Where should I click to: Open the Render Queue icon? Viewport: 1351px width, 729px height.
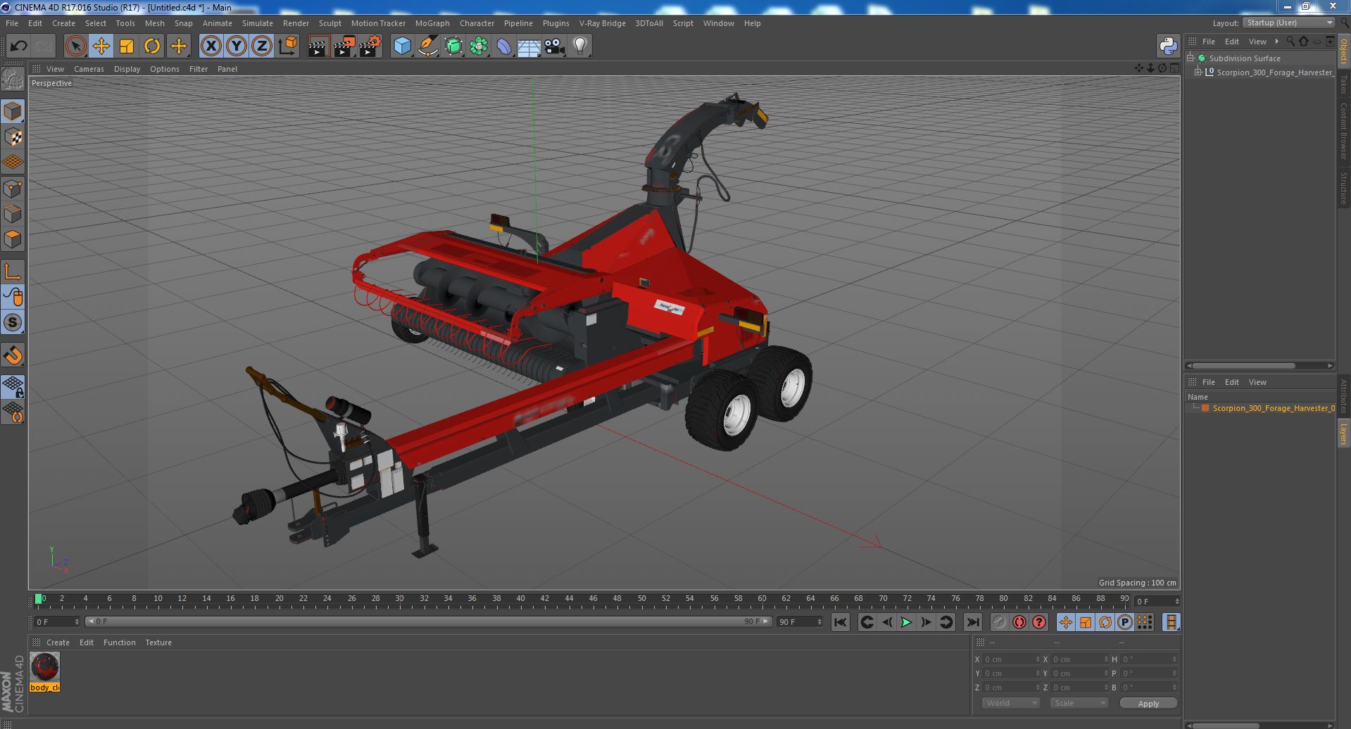344,46
